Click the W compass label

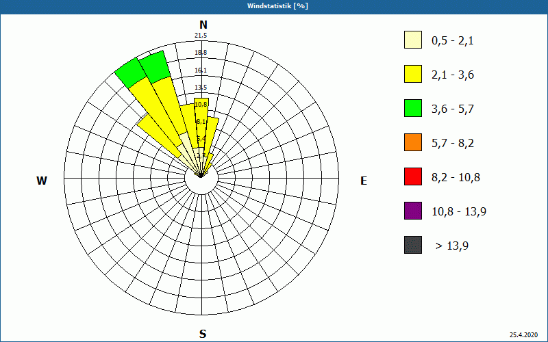[42, 181]
